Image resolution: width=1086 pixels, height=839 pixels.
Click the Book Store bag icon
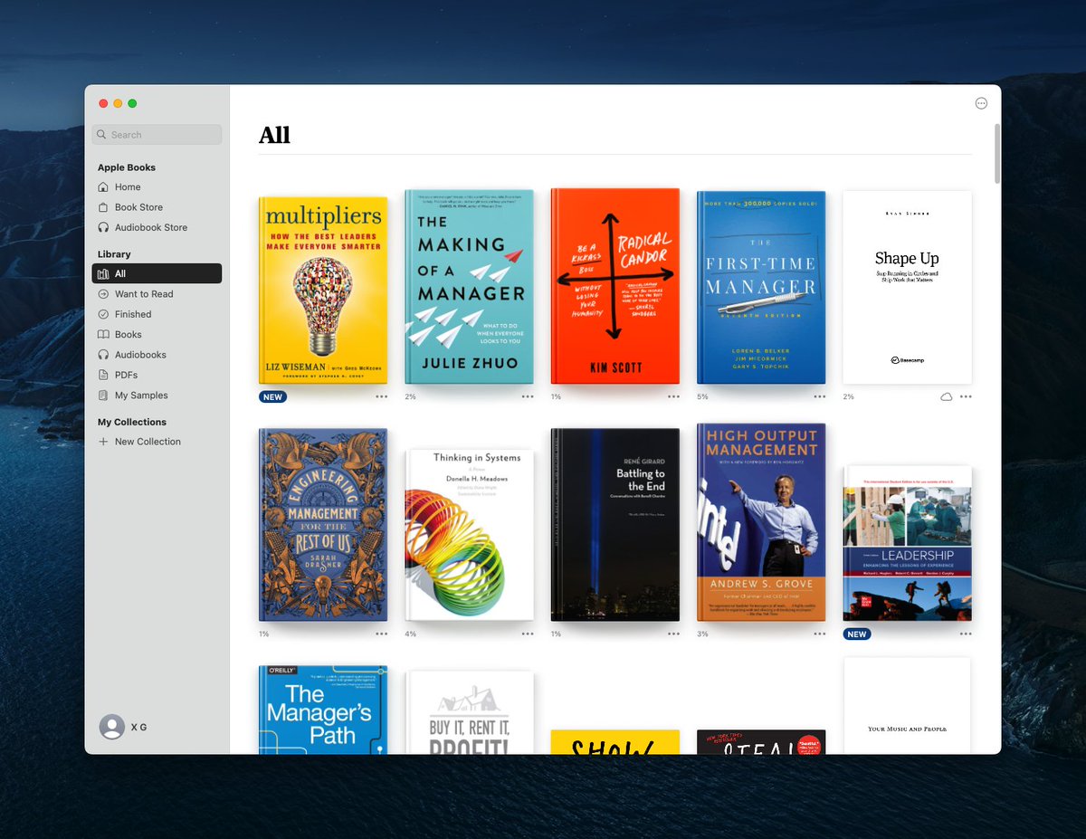coord(103,207)
